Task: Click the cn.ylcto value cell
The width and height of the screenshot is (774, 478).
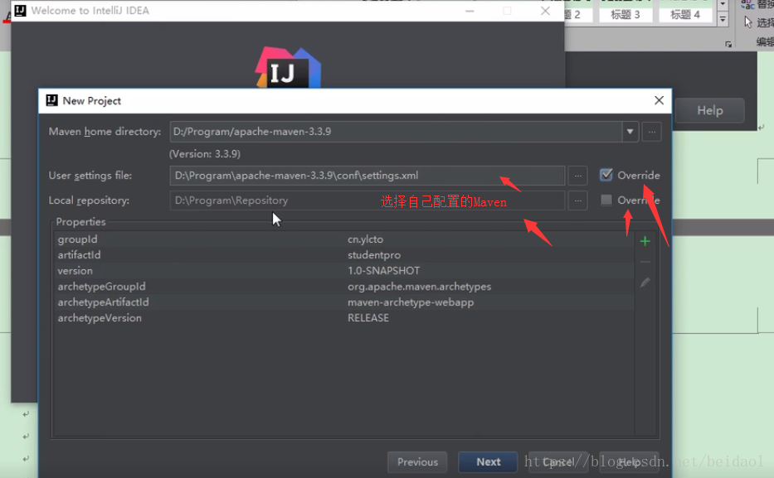Action: click(365, 239)
